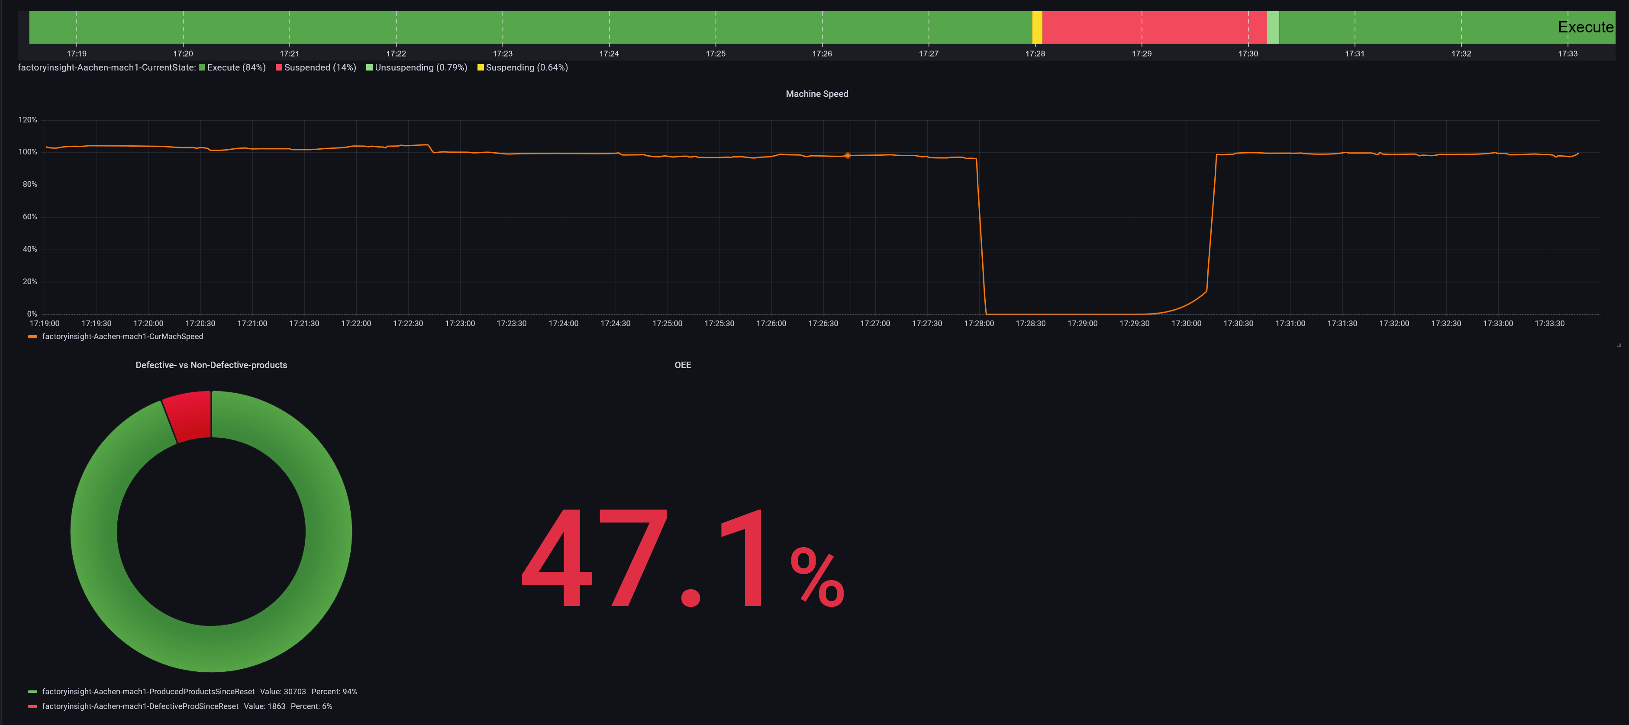This screenshot has width=1629, height=725.
Task: Click the Machine Speed panel resize handle
Action: 1618,345
